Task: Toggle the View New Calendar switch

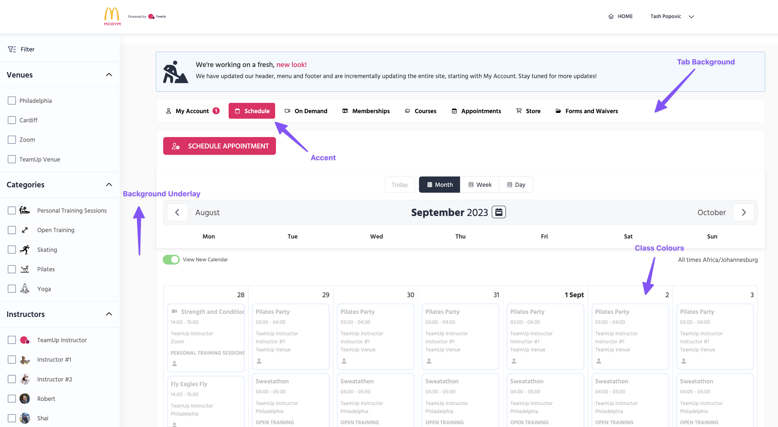Action: (171, 259)
